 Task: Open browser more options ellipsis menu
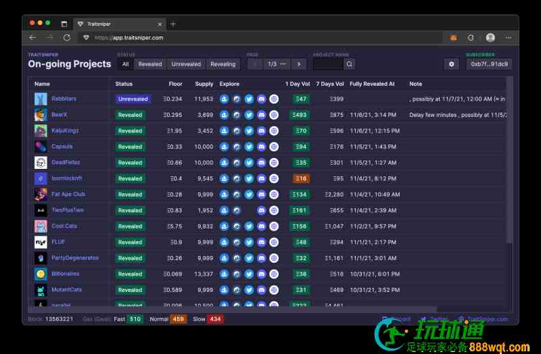(x=509, y=38)
